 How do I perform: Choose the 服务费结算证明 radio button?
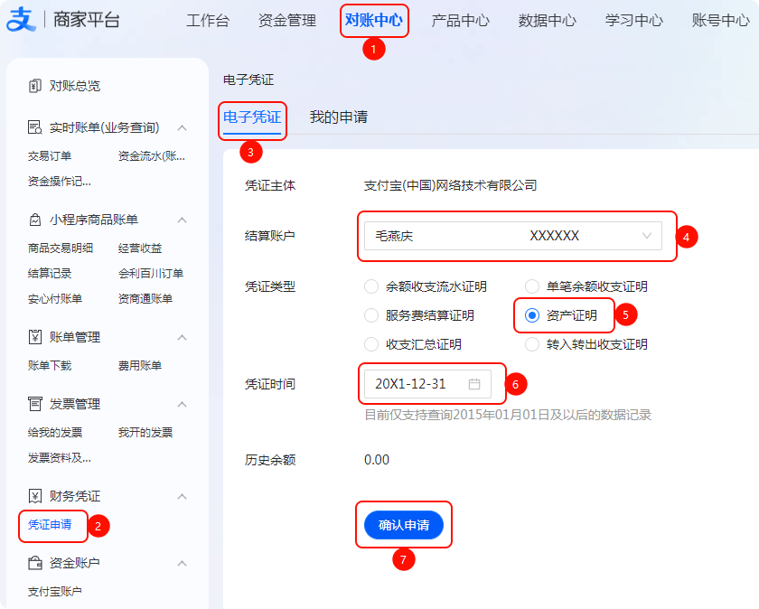371,315
